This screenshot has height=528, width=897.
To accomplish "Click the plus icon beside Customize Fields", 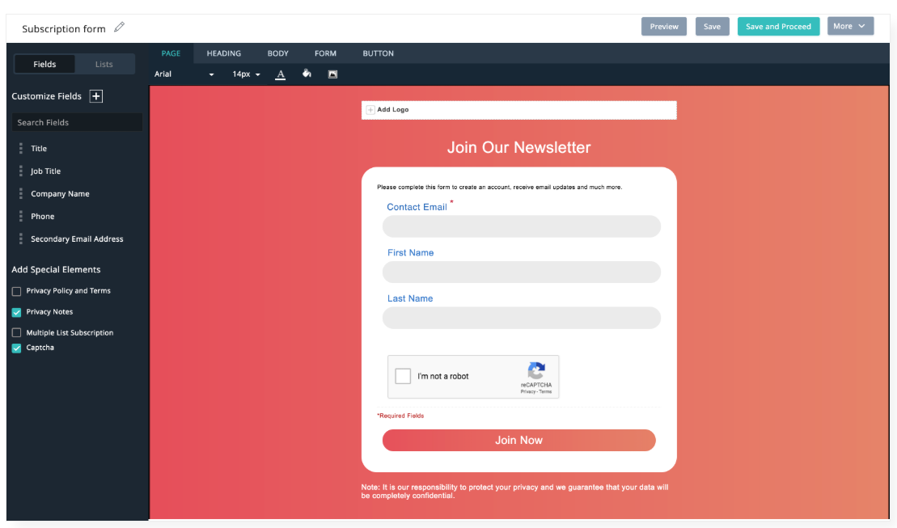I will pyautogui.click(x=96, y=96).
